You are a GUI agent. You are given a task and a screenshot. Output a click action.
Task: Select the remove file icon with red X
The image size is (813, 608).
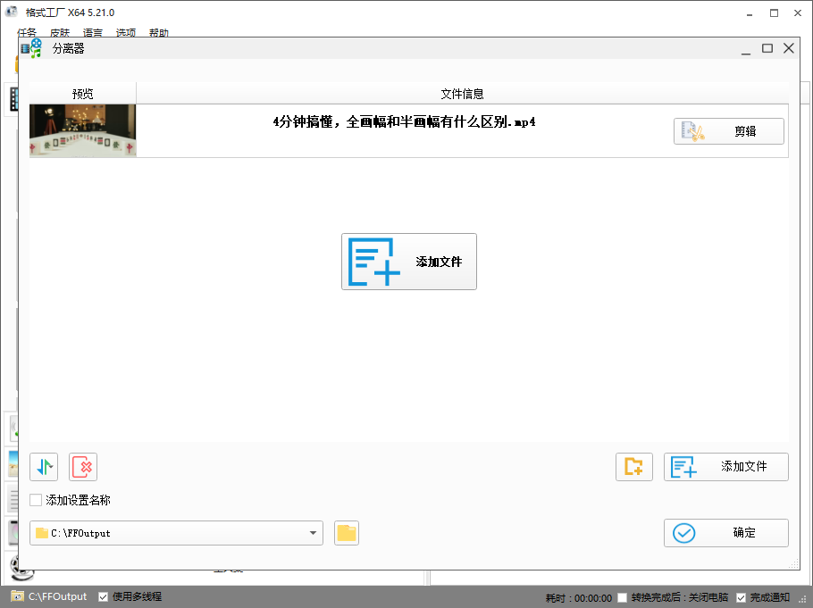(82, 466)
